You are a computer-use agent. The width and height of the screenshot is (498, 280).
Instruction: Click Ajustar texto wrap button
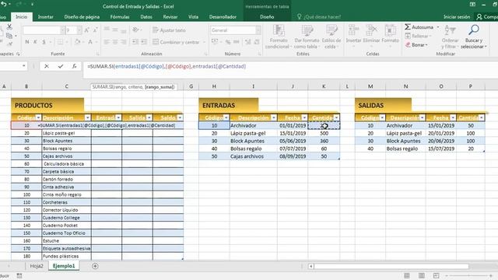tap(169, 30)
